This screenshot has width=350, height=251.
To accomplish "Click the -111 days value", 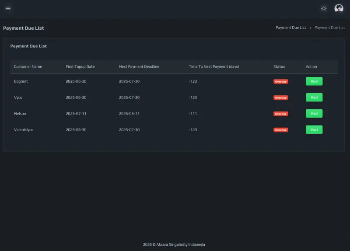I will click(193, 114).
